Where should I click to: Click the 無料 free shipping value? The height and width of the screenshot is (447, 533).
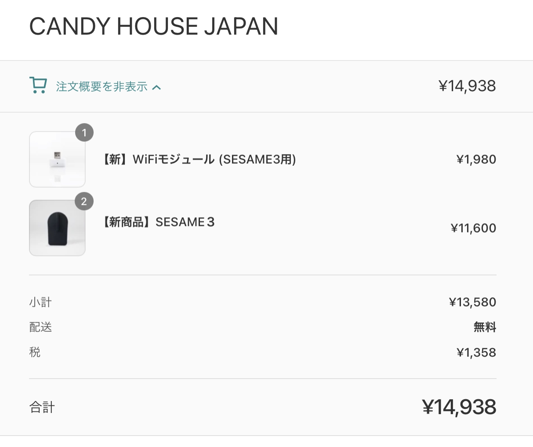coord(485,327)
